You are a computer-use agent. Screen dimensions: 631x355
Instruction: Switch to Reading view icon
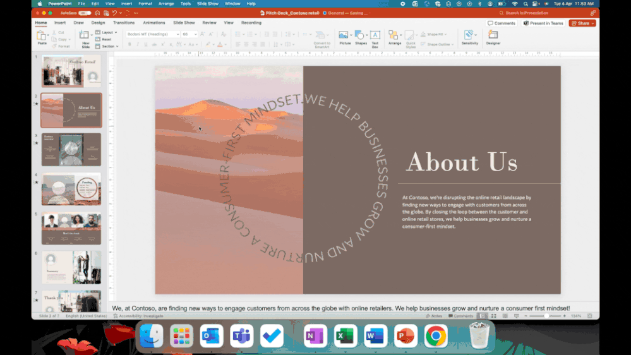coord(505,316)
